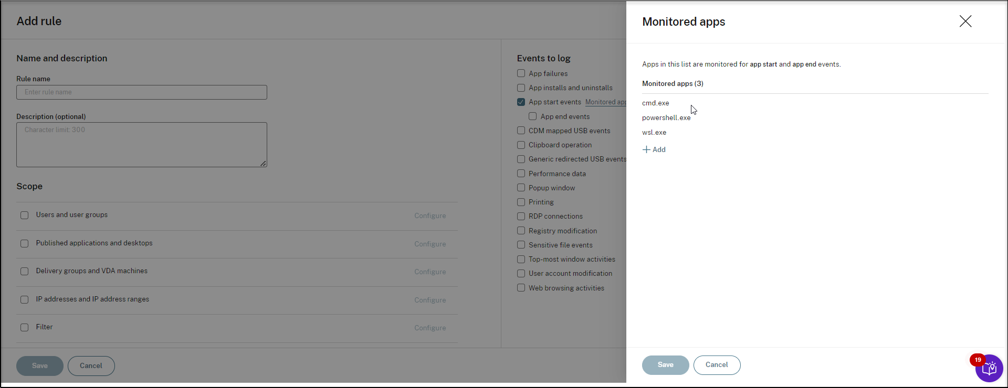1008x388 pixels.
Task: Save the Monitored apps panel
Action: (665, 365)
